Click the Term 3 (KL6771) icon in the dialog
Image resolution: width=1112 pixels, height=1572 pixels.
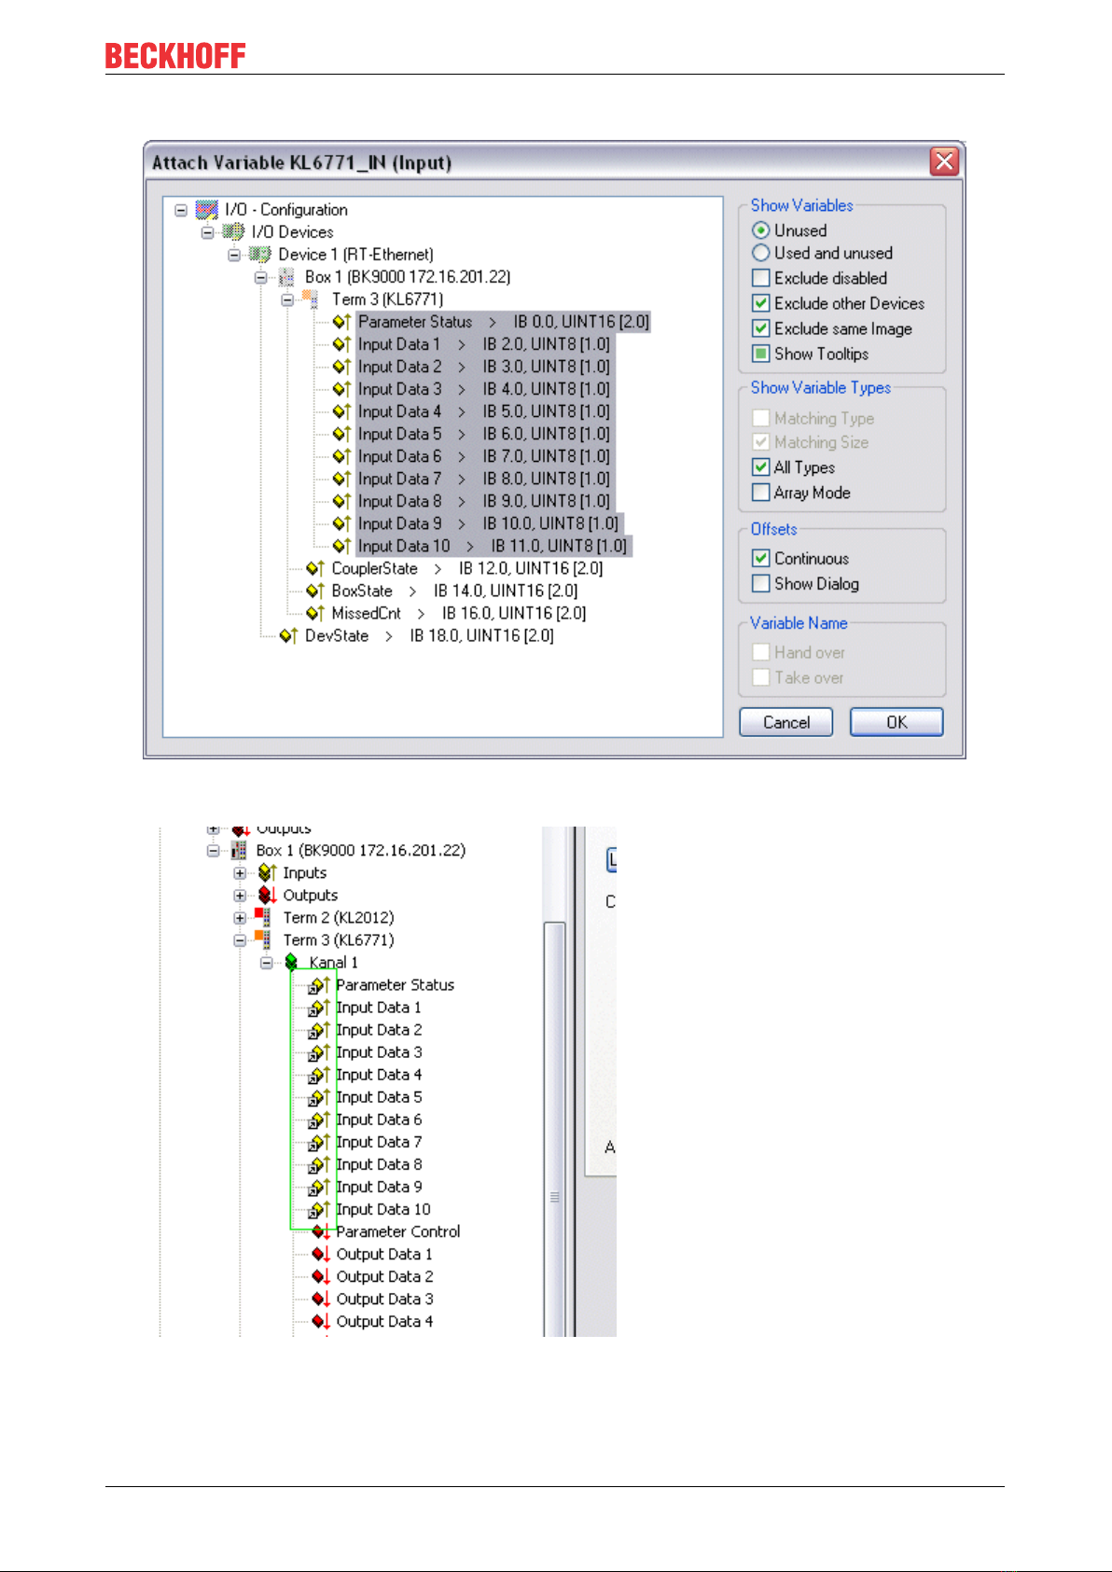point(311,299)
